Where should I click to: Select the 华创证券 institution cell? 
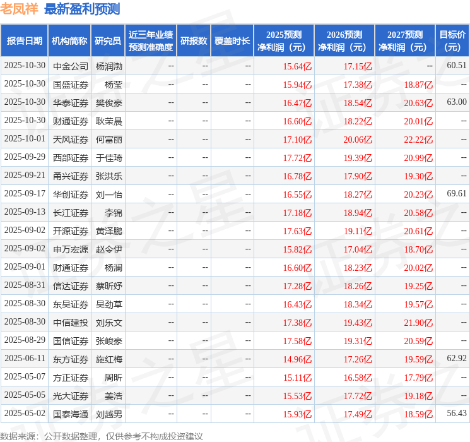71,194
